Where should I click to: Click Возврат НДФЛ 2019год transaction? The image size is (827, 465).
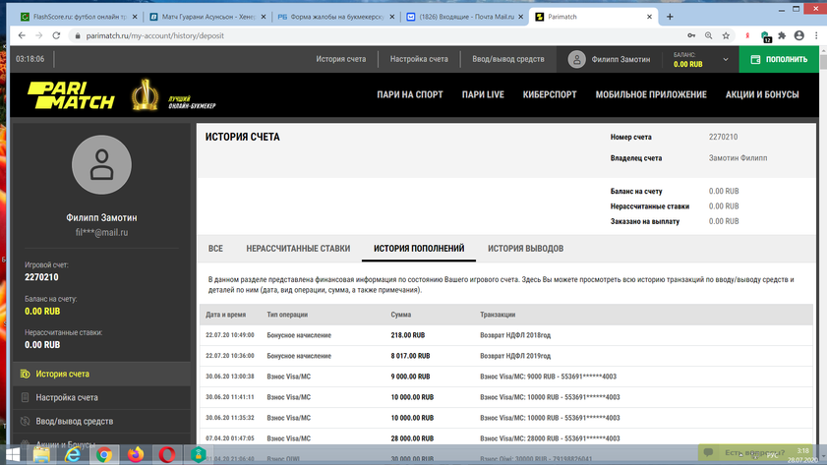[515, 356]
